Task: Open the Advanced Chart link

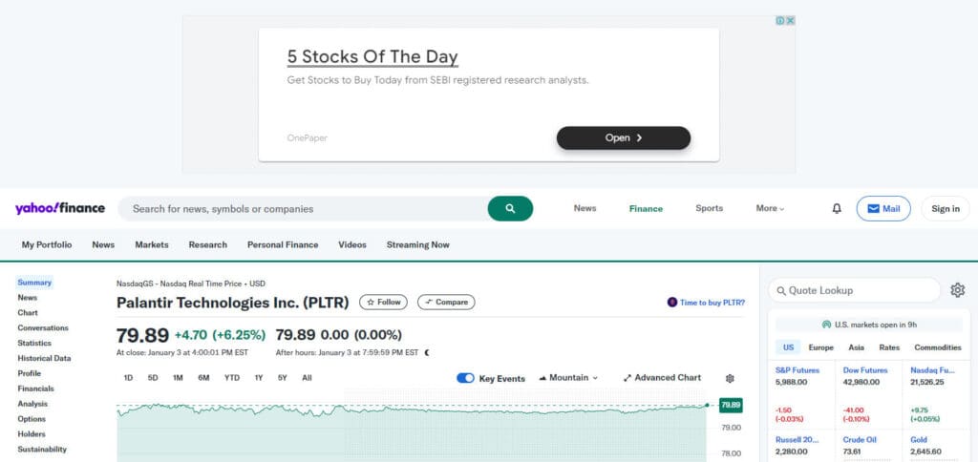Action: [x=663, y=378]
